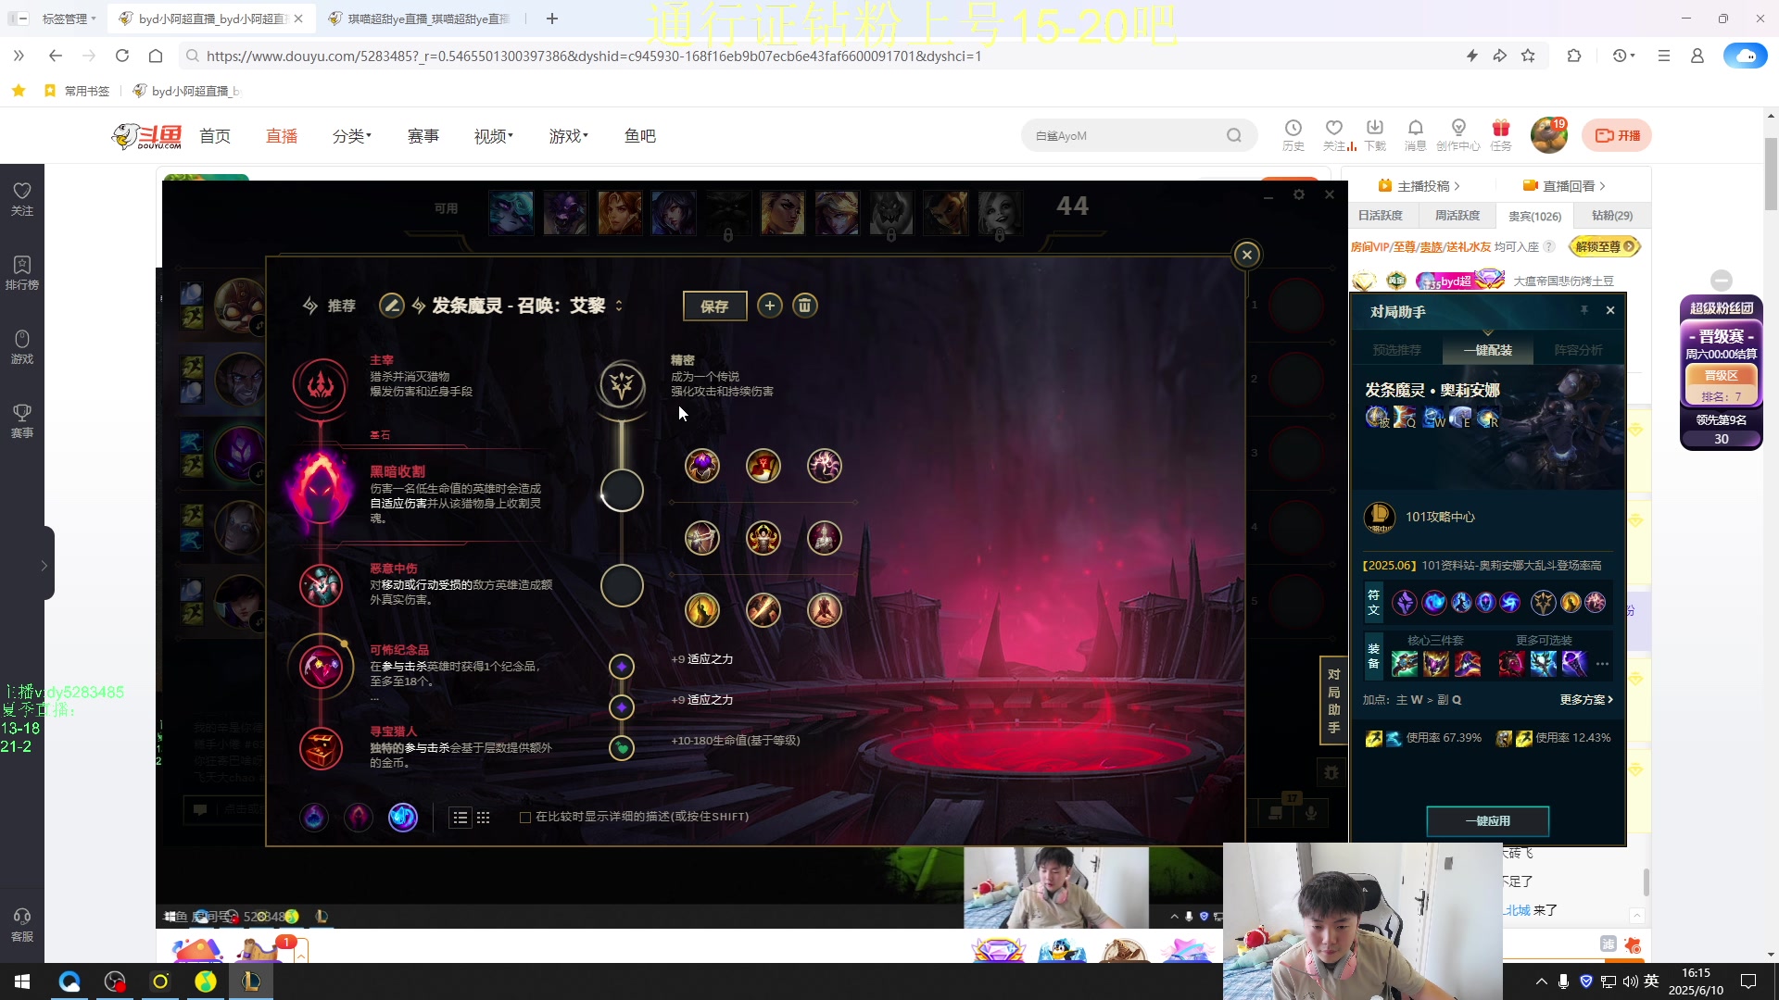Toggle second +9 适应之力 stat shard
Screen dimensions: 1779x1000
tap(622, 707)
